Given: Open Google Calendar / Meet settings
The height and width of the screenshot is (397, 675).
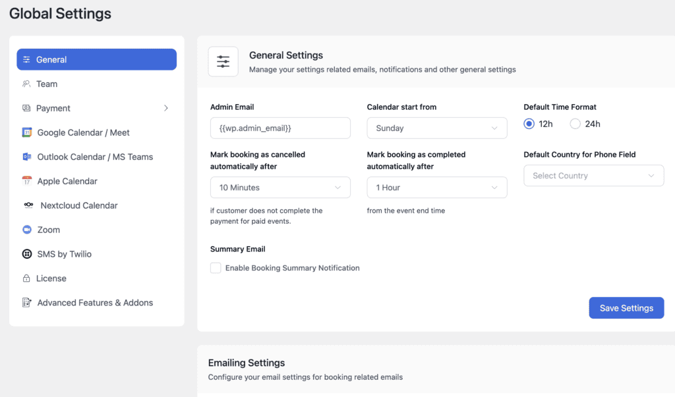Looking at the screenshot, I should [x=96, y=132].
